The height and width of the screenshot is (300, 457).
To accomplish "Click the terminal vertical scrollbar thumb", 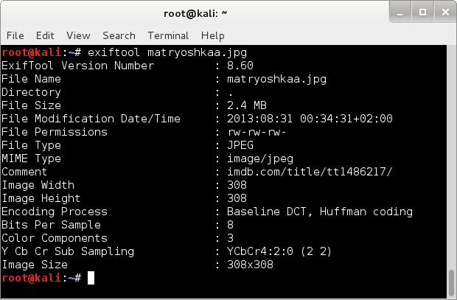I will (451, 283).
